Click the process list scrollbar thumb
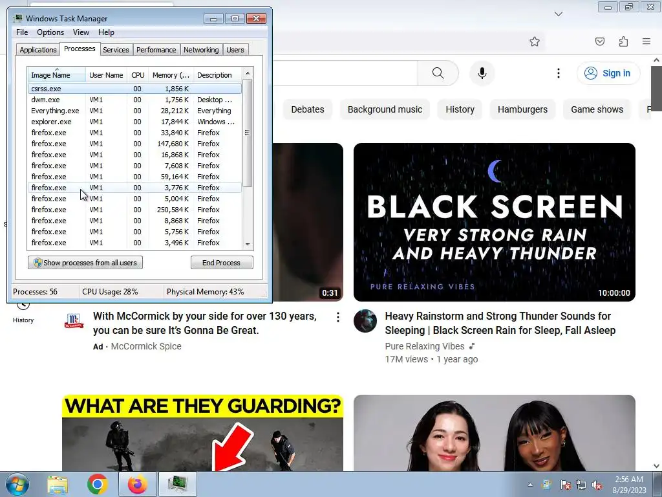 click(x=248, y=133)
